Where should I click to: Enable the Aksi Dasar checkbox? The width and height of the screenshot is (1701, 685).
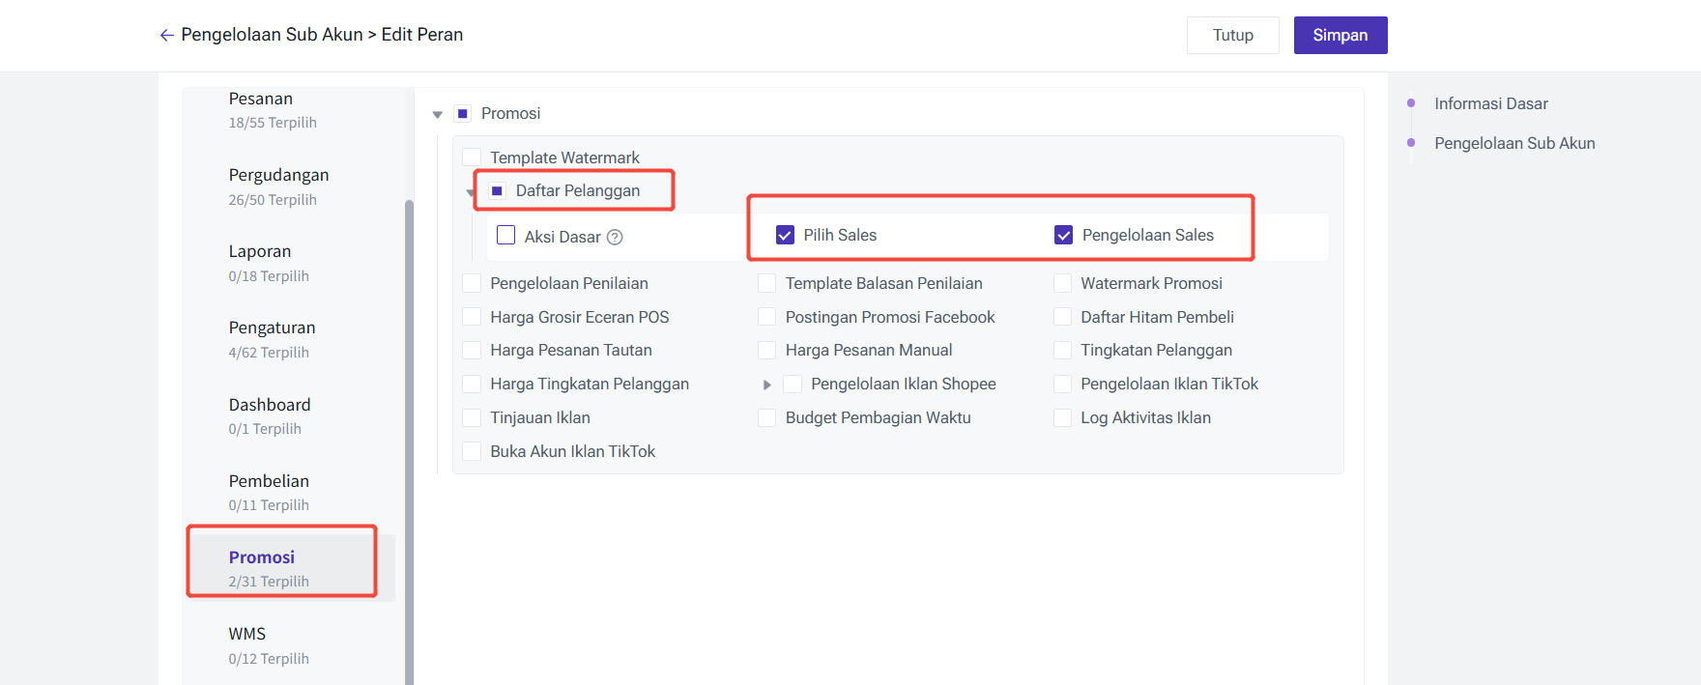pyautogui.click(x=505, y=235)
